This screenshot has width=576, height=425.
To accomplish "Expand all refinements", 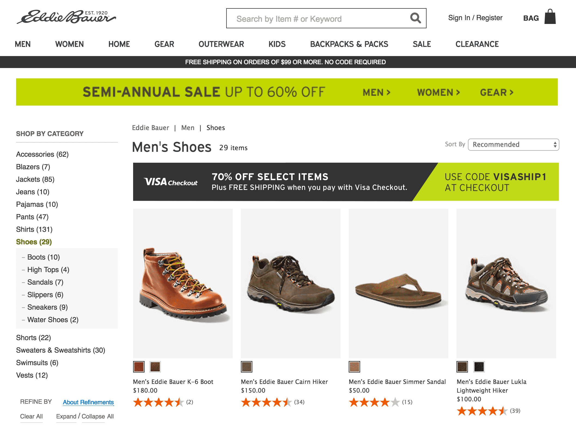I will (x=66, y=416).
